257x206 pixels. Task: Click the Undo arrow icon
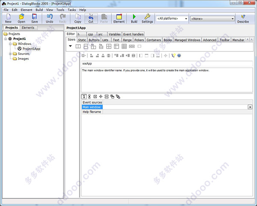50,17
